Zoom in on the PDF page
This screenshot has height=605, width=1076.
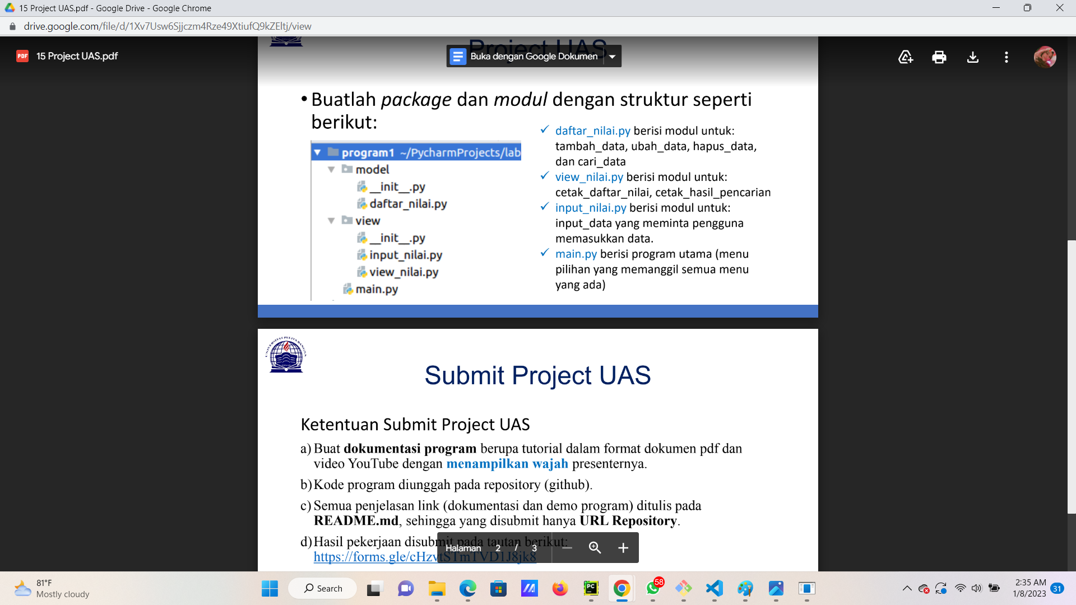pyautogui.click(x=623, y=548)
